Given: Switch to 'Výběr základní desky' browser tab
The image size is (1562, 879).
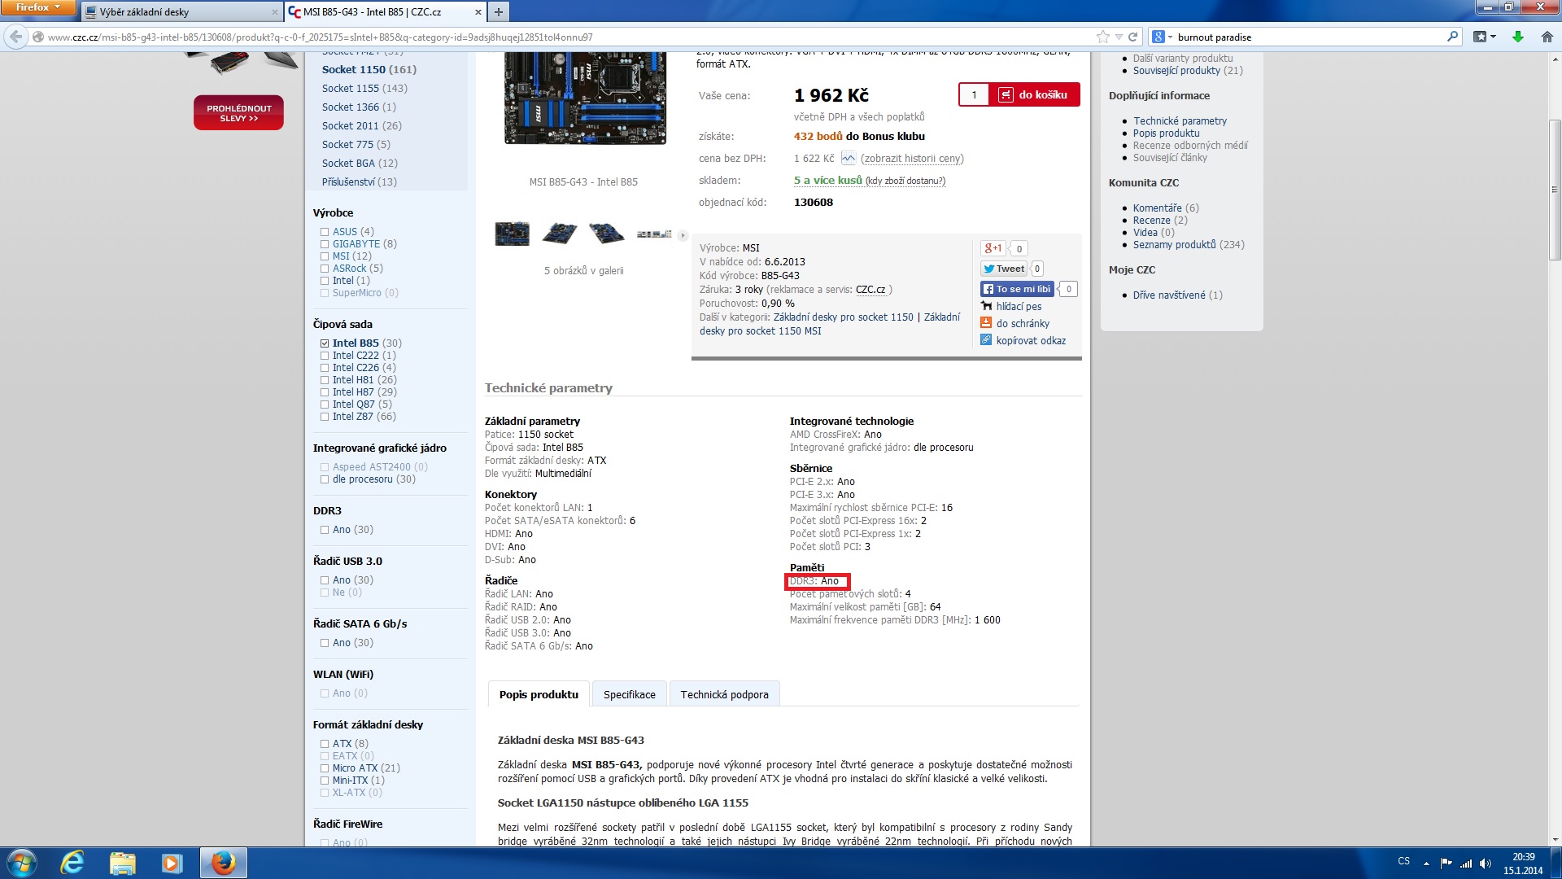Looking at the screenshot, I should click(181, 12).
